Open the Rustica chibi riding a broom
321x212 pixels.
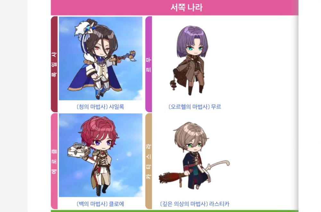pos(194,156)
